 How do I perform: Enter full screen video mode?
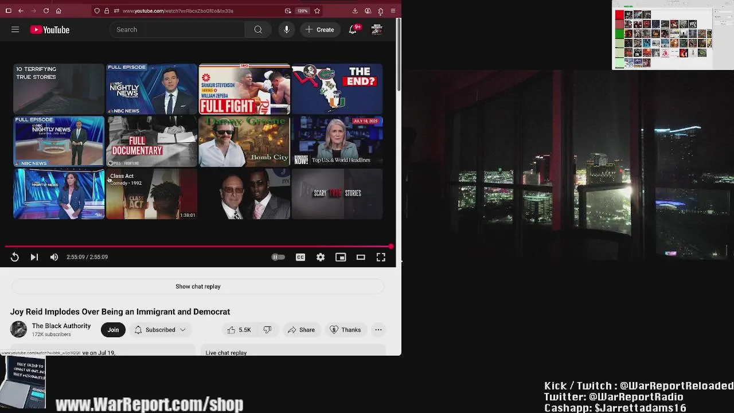(x=381, y=257)
